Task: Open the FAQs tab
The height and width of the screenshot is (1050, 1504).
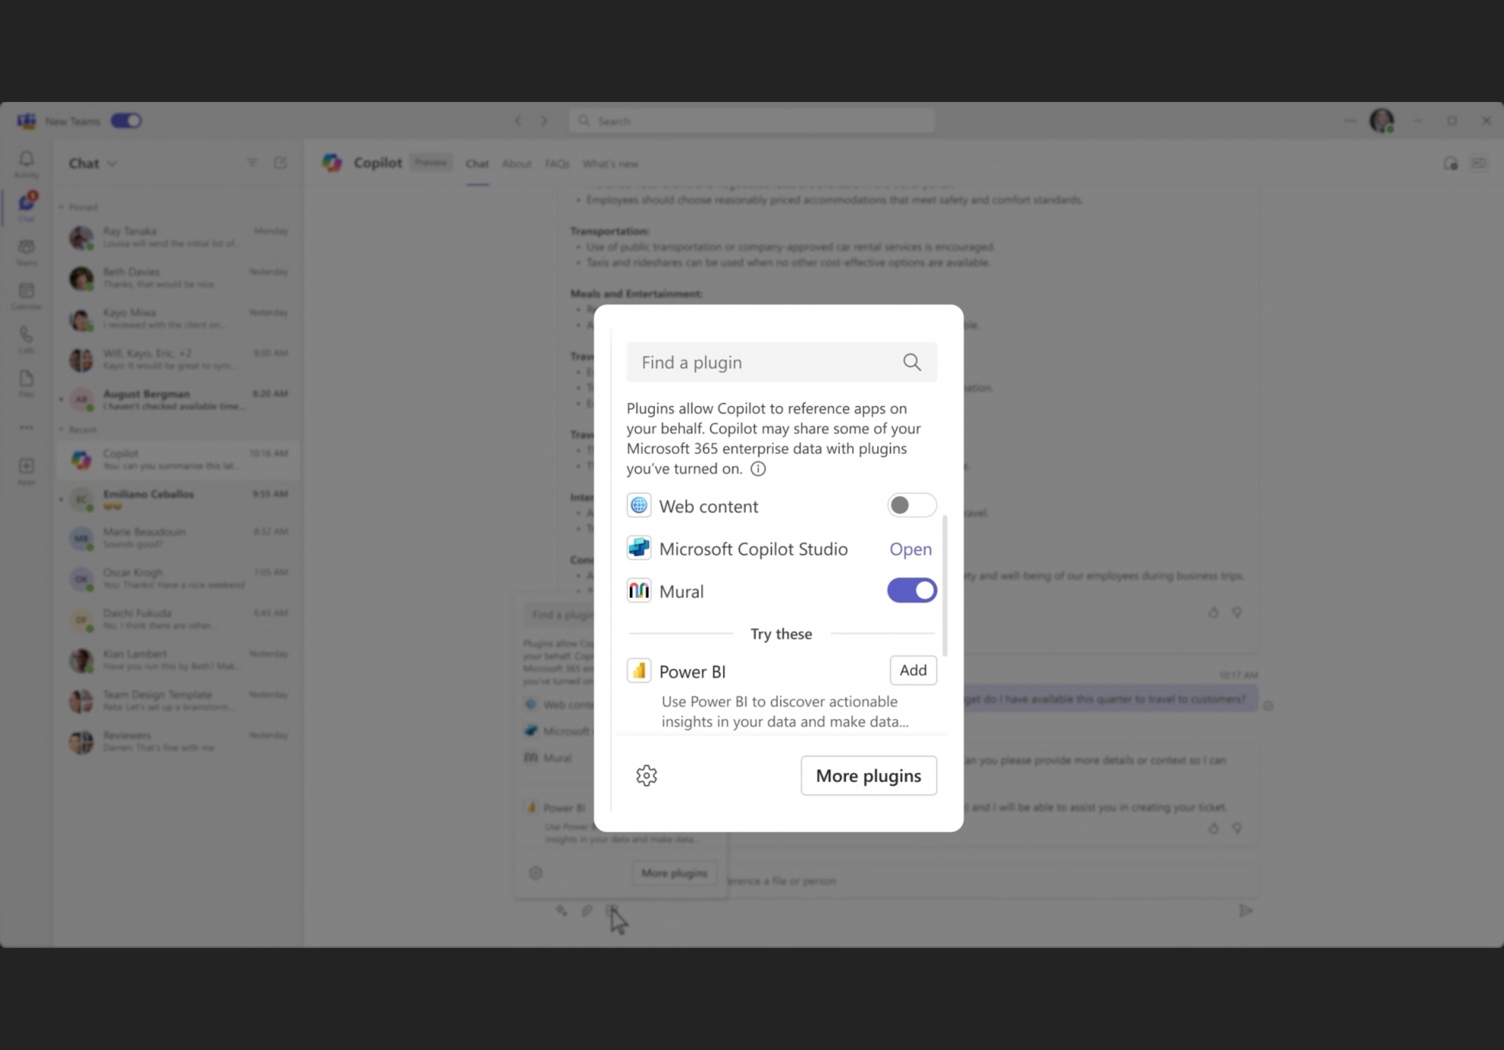Action: coord(556,164)
